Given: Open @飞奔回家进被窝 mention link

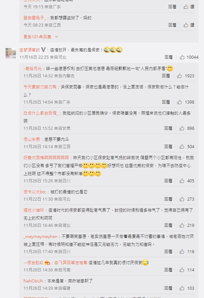Looking at the screenshot, I should pos(71,263).
